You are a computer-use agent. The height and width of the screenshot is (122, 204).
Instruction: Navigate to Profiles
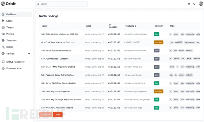(x=10, y=34)
